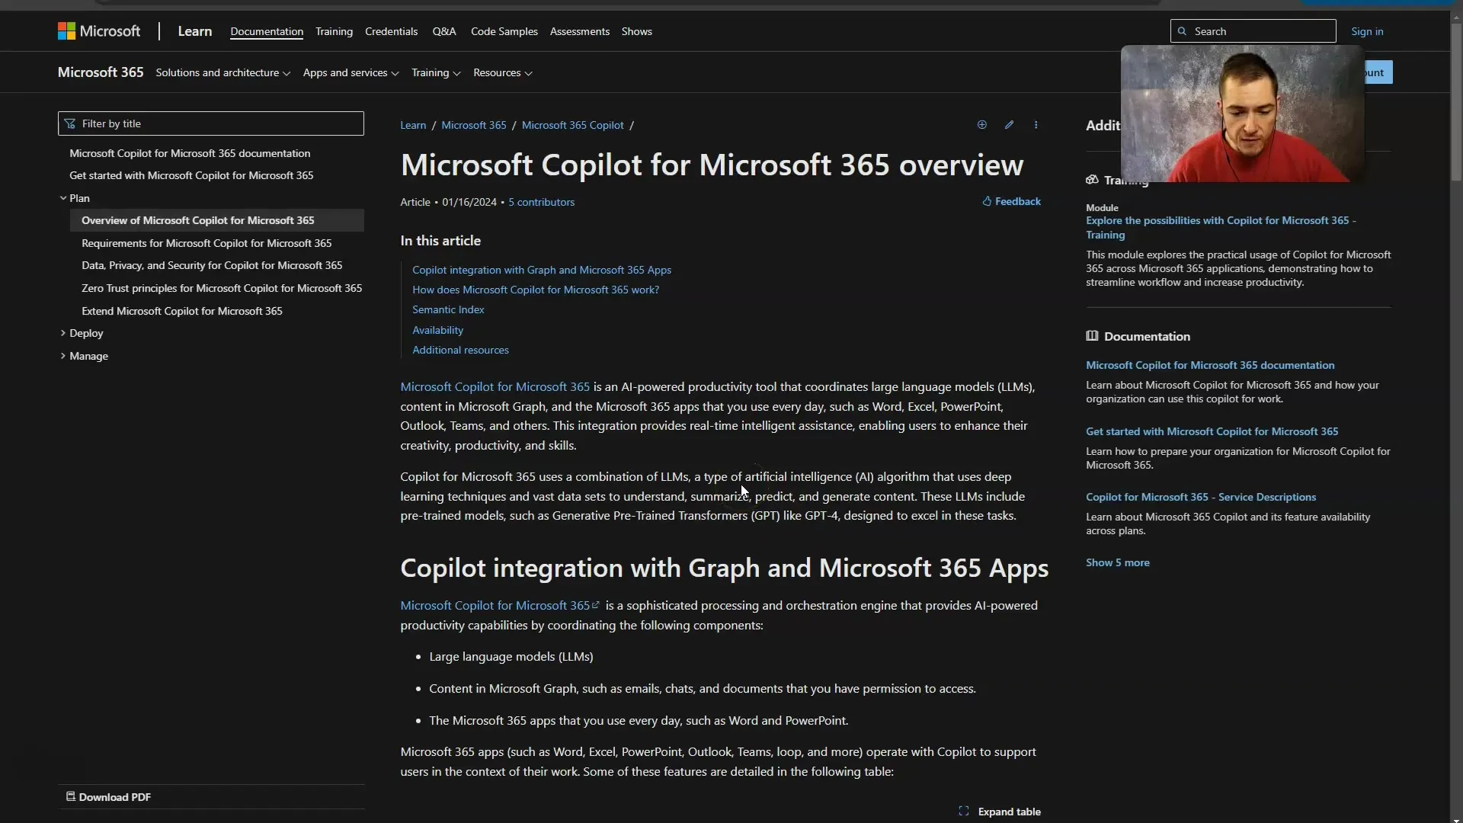1463x823 pixels.
Task: Open the Apps and services dropdown
Action: [351, 72]
